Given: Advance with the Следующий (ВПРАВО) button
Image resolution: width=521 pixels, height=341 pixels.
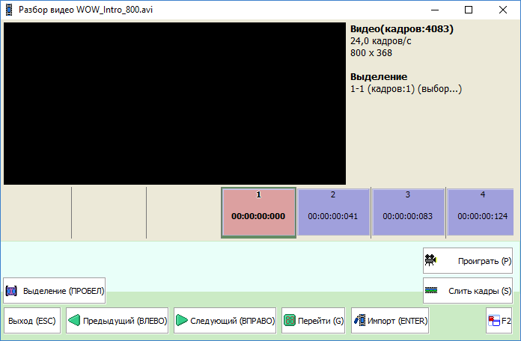Looking at the screenshot, I should tap(225, 321).
